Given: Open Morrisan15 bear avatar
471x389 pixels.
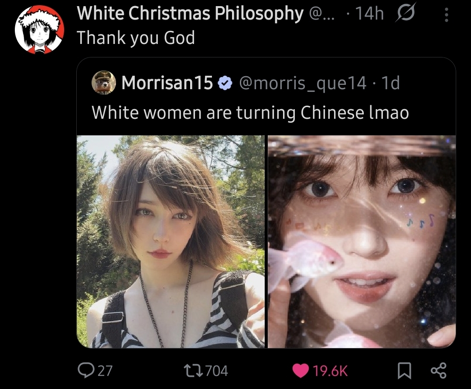Looking at the screenshot, I should pos(104,83).
